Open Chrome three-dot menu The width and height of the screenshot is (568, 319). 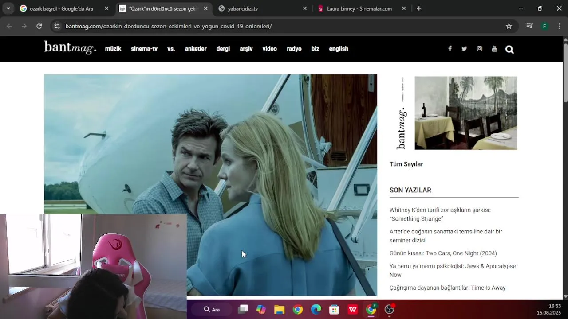coord(559,26)
